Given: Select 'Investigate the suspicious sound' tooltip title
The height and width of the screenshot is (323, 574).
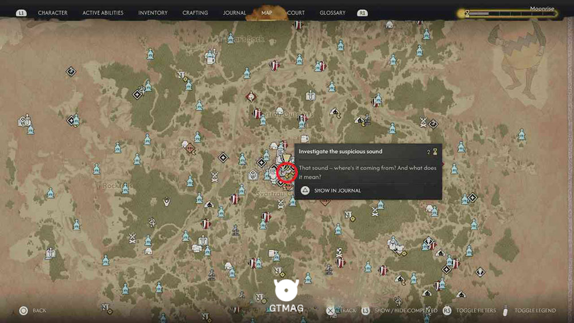Looking at the screenshot, I should (340, 151).
